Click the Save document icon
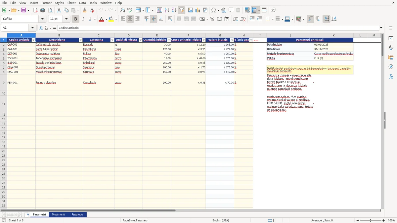397x223 pixels. (x=23, y=10)
